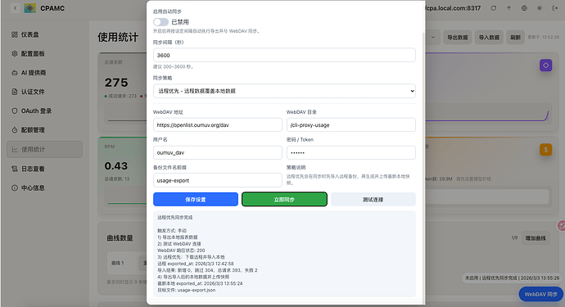Click the CPAMC logo icon
Viewport: 565px width, 307px height.
30,8
